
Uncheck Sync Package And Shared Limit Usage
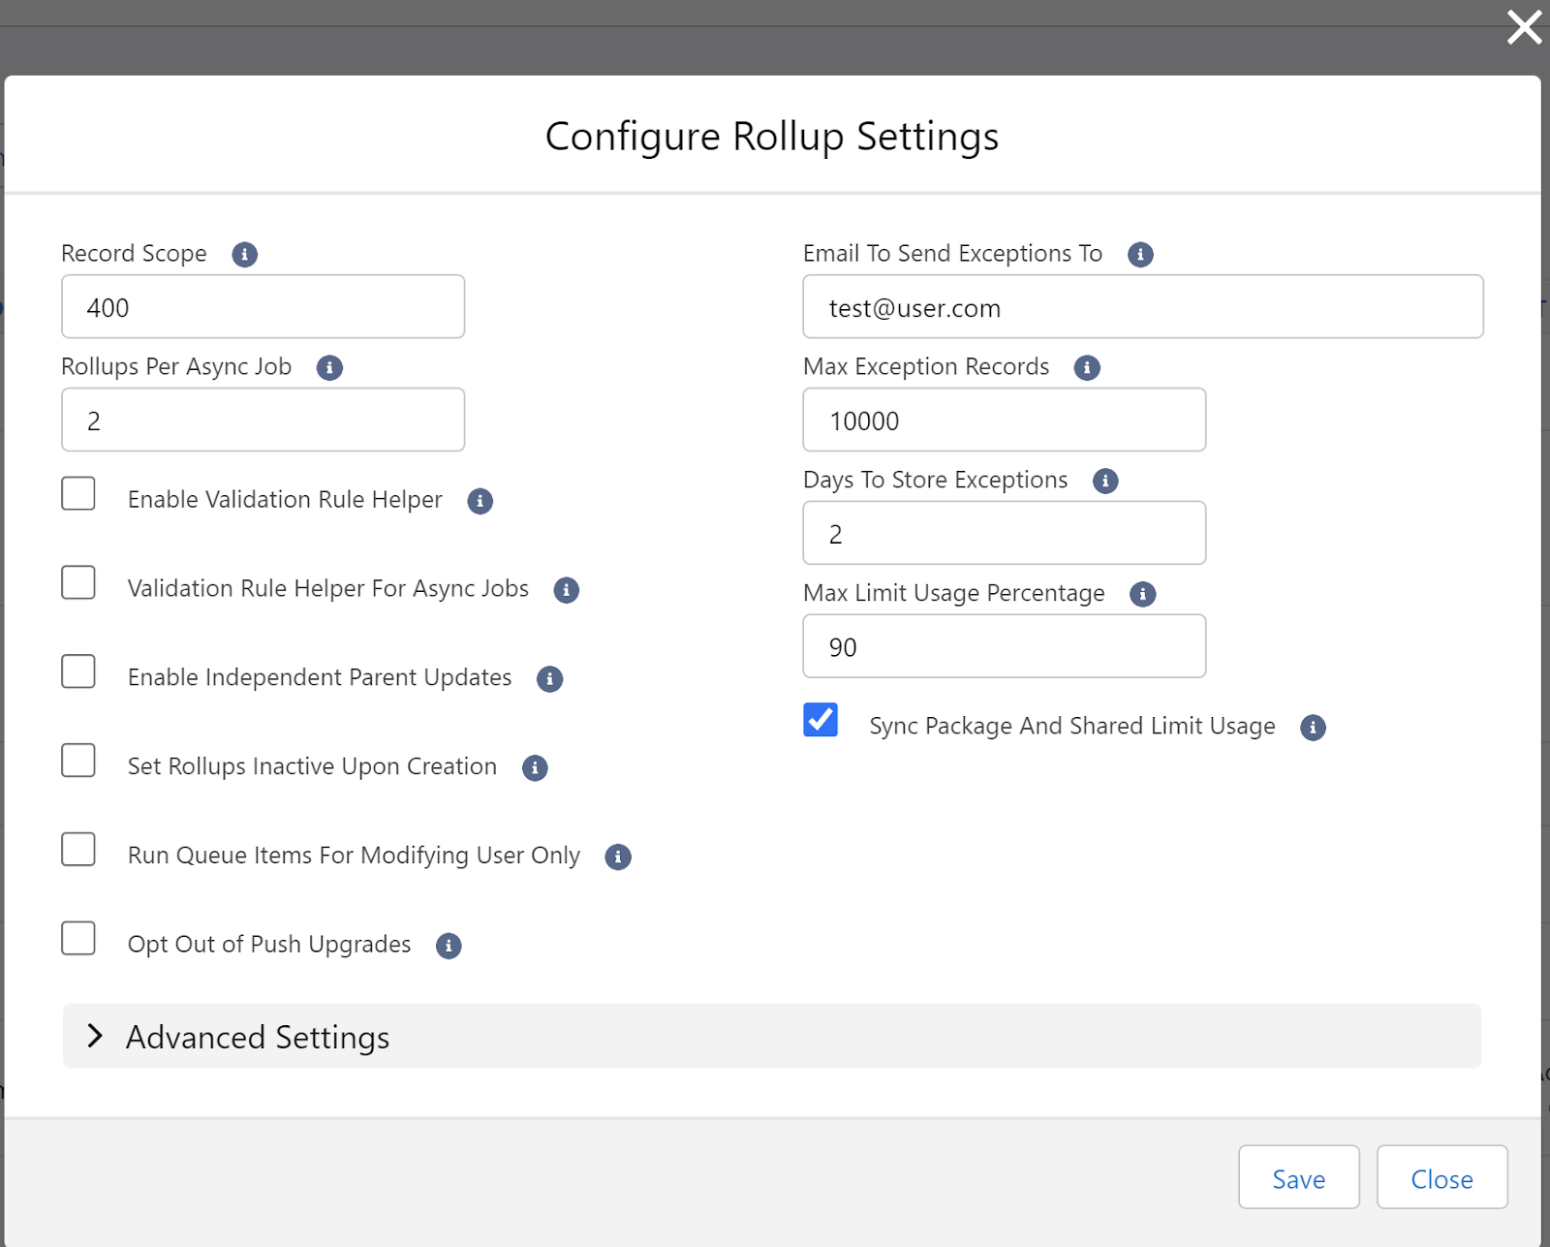click(821, 720)
